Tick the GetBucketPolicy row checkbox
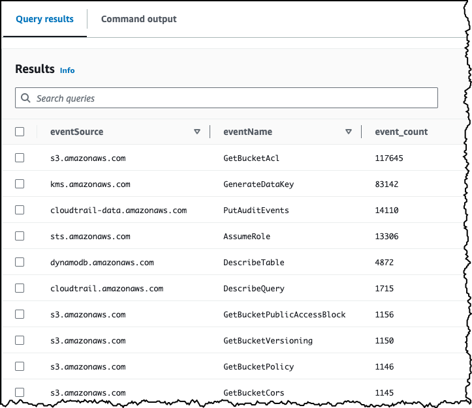Viewport: 472px width, 408px height. tap(20, 366)
